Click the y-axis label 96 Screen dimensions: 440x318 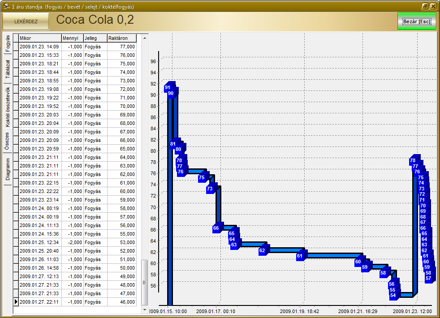pos(153,61)
